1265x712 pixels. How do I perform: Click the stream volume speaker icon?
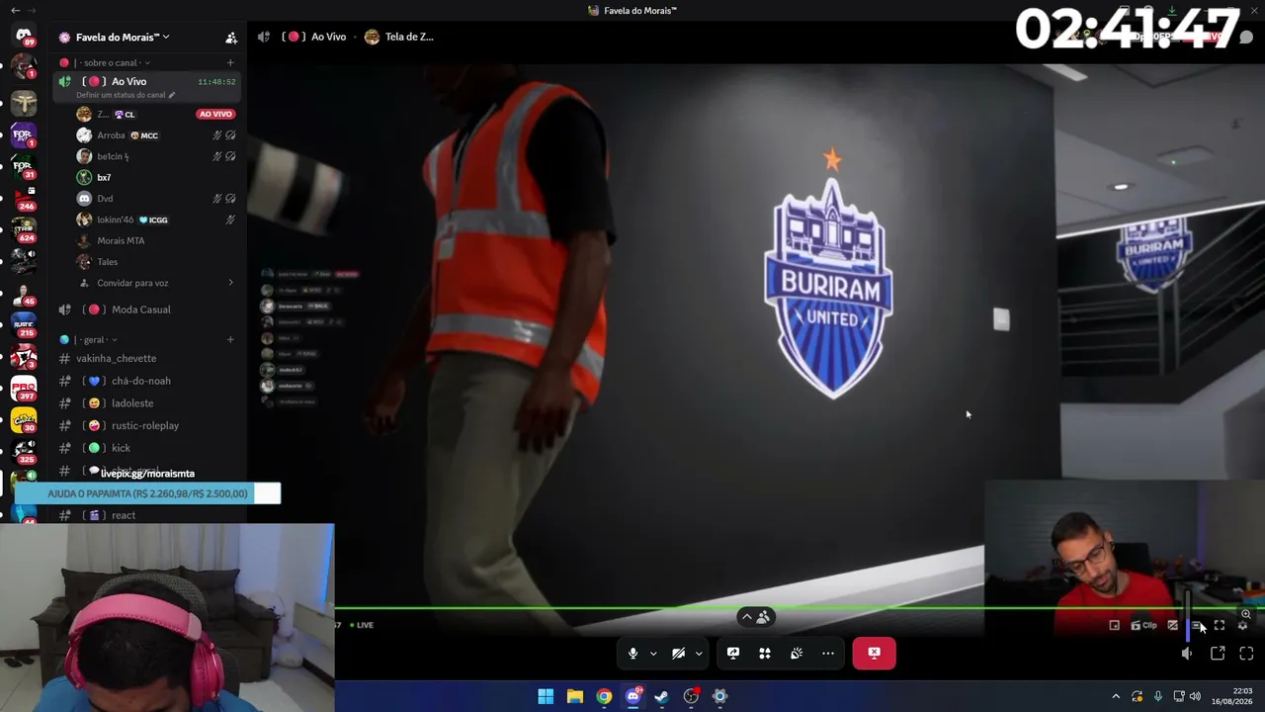[x=1187, y=654]
